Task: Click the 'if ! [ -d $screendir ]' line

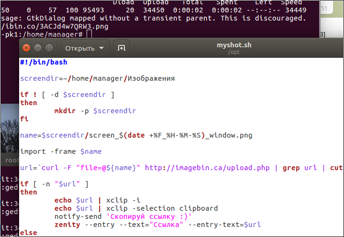Action: (x=67, y=95)
